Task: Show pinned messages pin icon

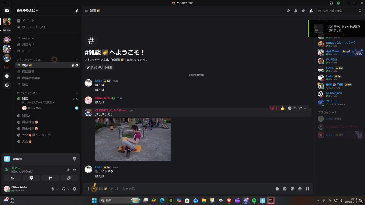Action: (x=303, y=11)
